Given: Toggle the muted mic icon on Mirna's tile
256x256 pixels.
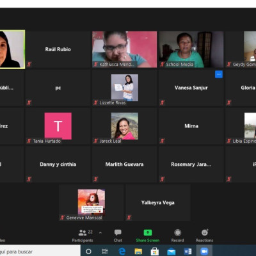Looking at the screenshot, I should point(162,141).
